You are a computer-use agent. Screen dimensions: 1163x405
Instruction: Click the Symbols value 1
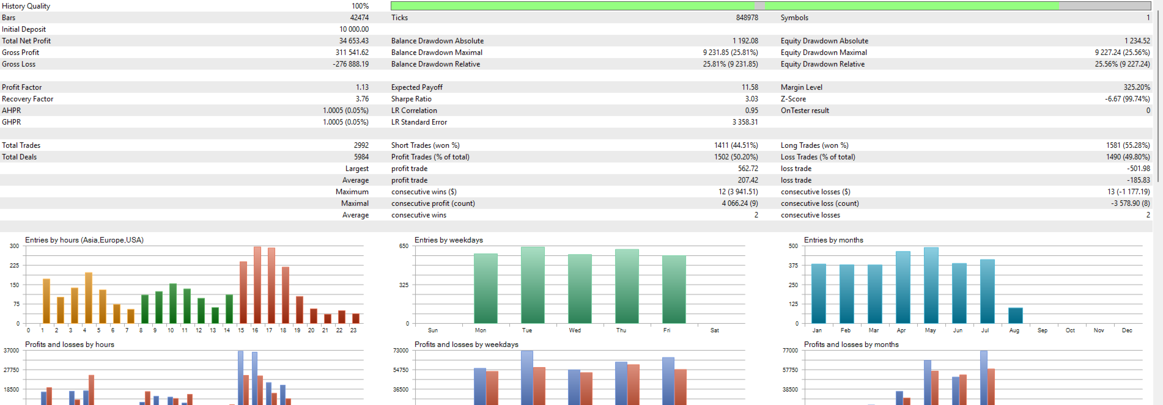pyautogui.click(x=1148, y=18)
